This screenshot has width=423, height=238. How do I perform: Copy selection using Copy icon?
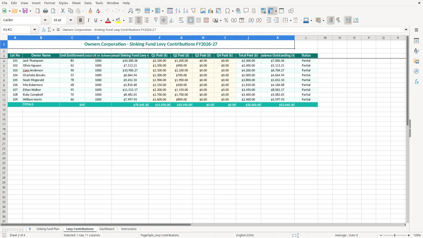coord(70,11)
